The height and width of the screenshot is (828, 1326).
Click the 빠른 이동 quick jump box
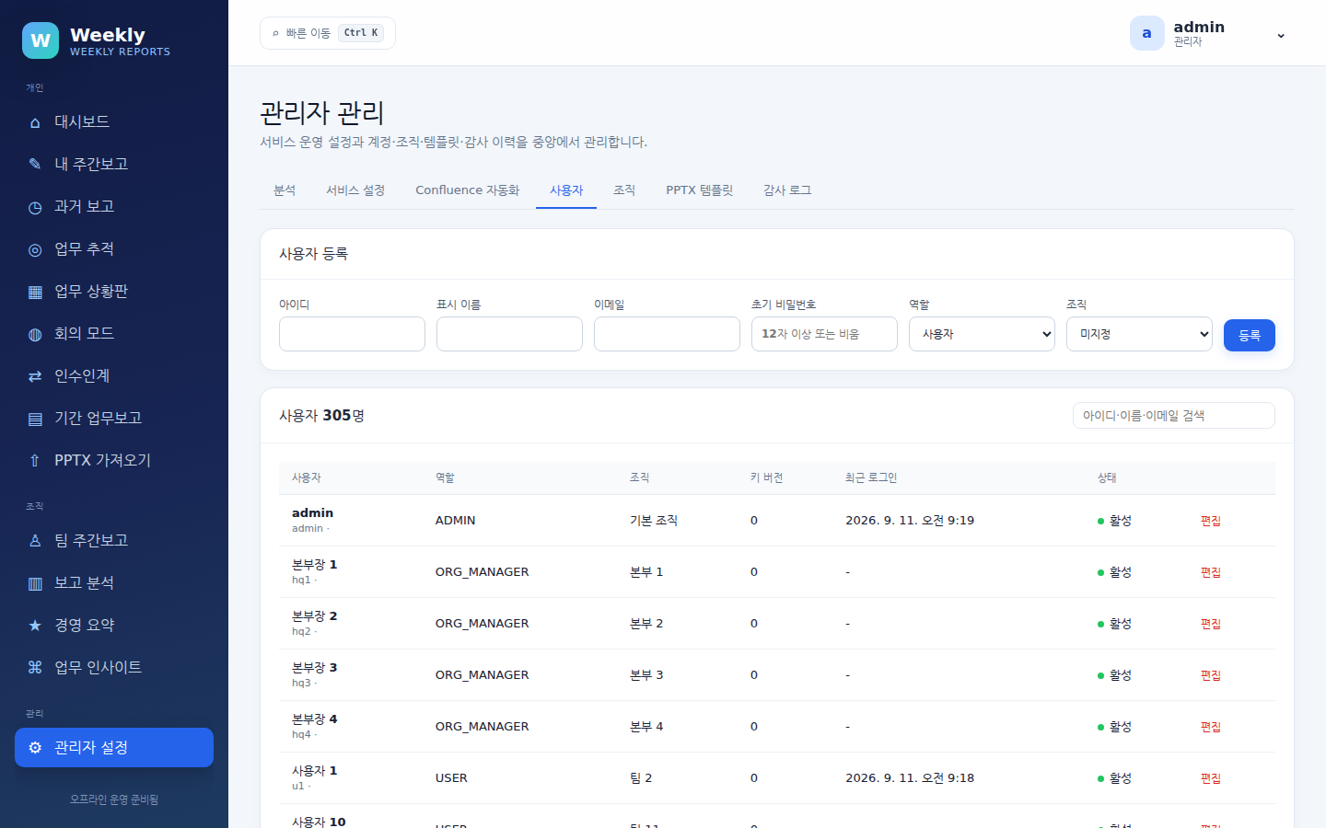(x=328, y=33)
